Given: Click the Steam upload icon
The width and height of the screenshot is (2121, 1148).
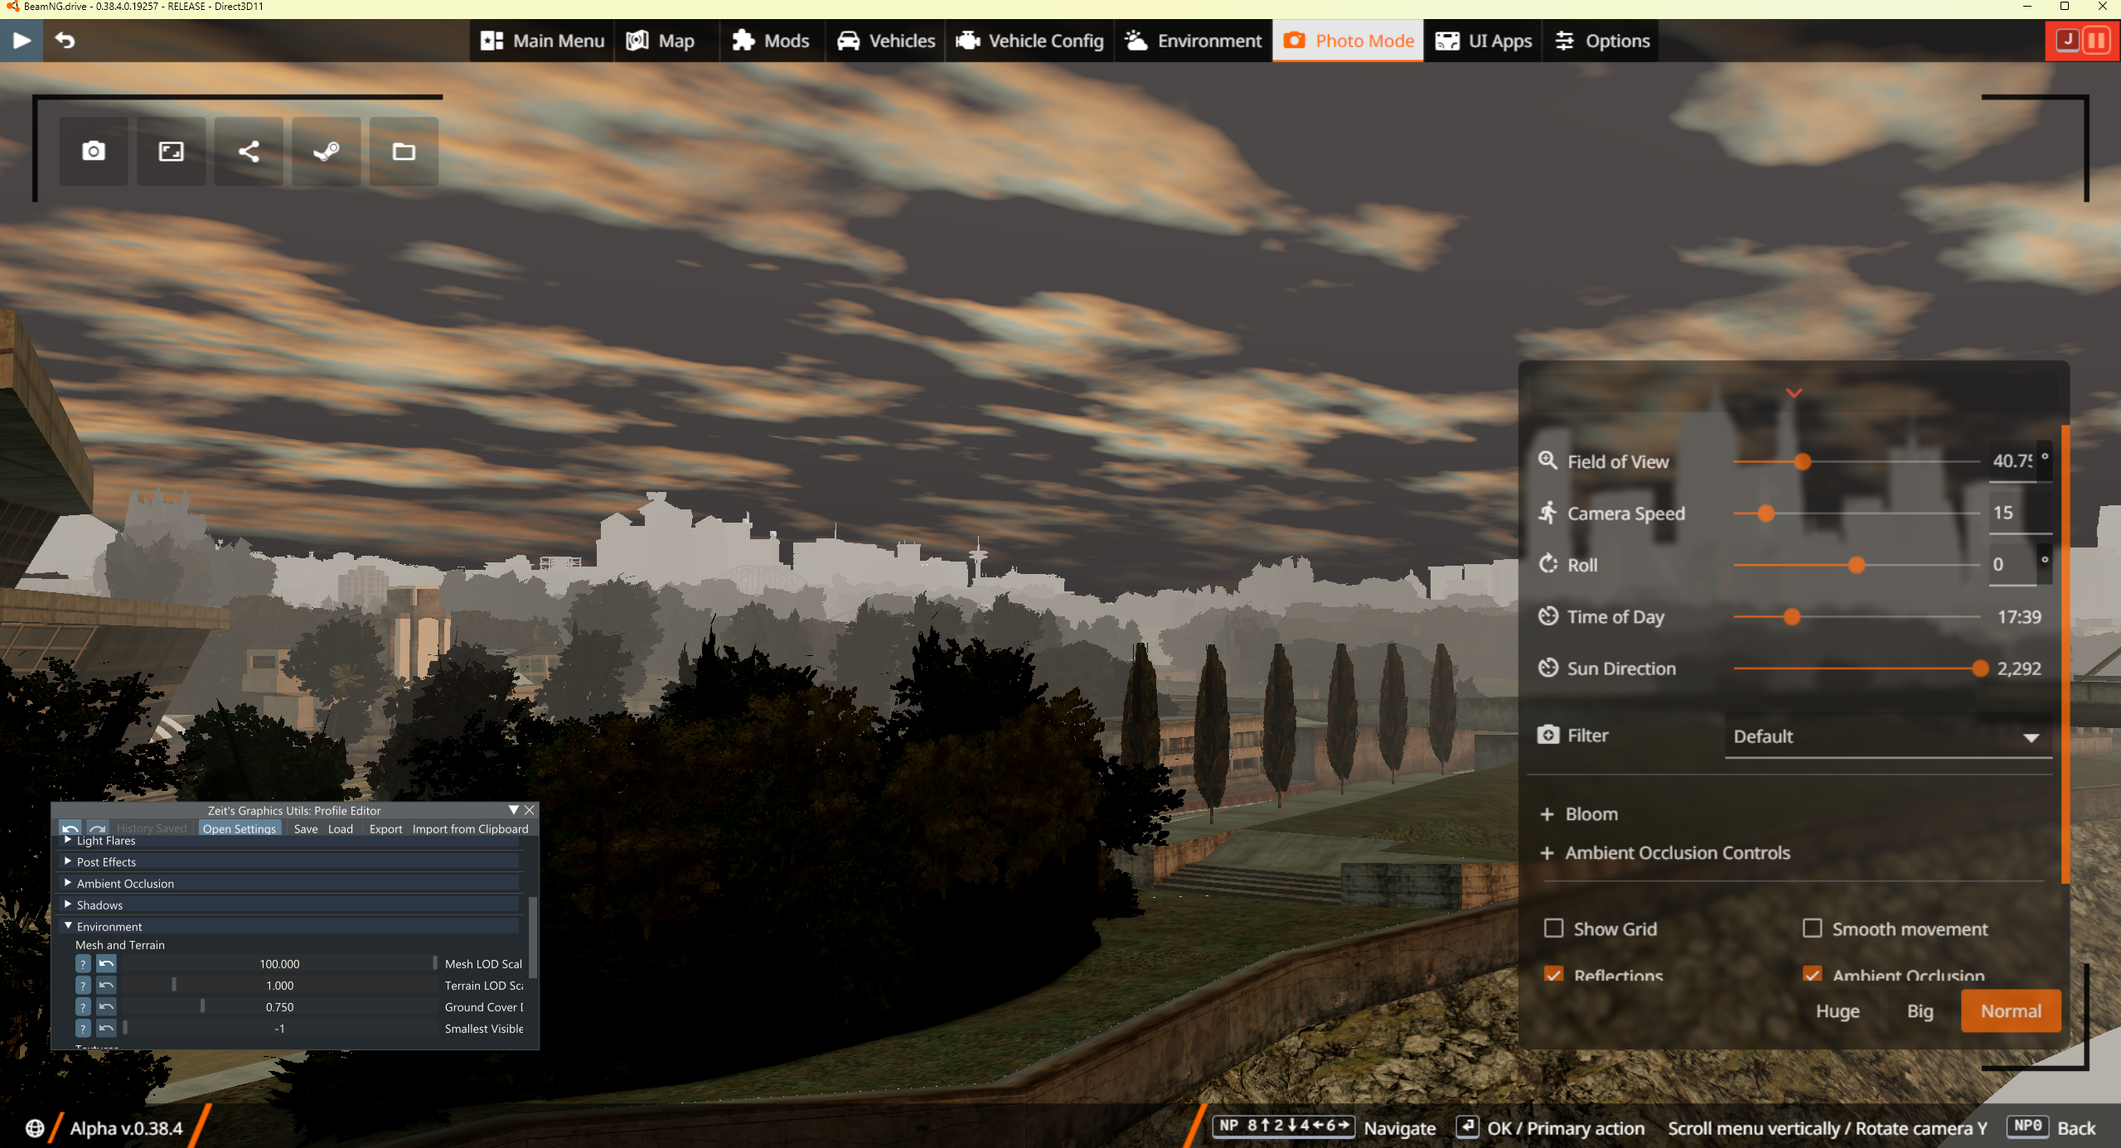Looking at the screenshot, I should (326, 151).
